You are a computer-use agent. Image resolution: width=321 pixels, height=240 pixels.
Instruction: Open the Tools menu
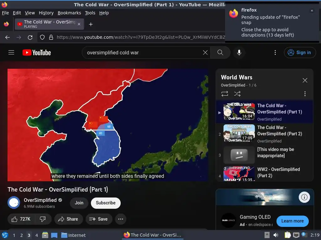[90, 13]
